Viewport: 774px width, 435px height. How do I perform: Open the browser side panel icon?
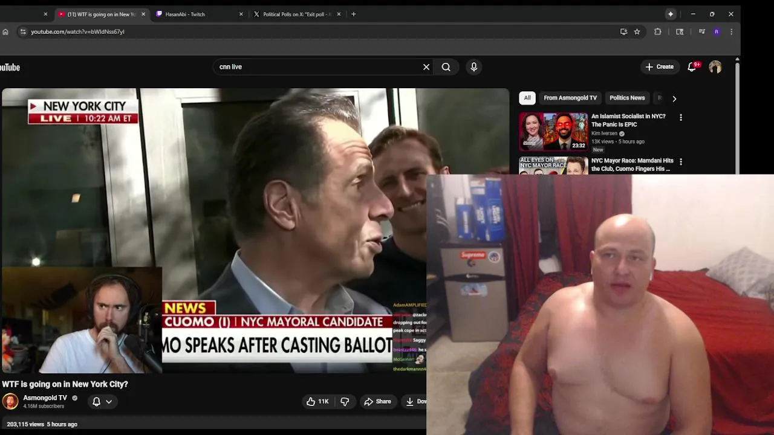pos(680,31)
